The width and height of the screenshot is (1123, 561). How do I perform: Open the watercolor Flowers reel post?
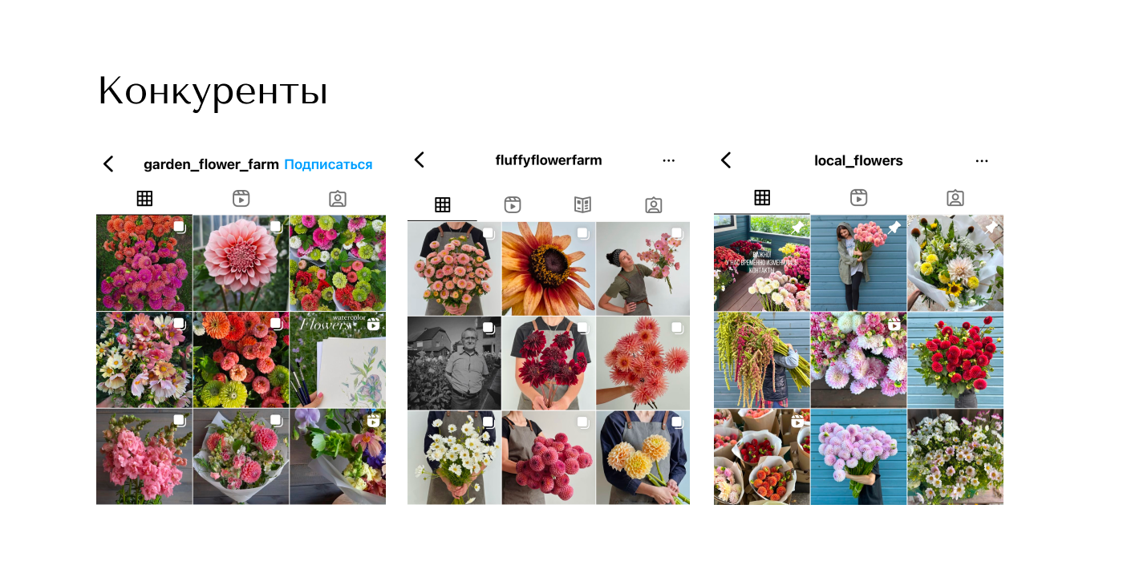338,360
